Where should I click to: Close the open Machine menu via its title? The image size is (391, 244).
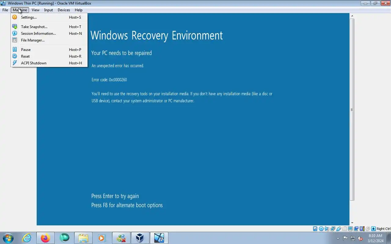pyautogui.click(x=20, y=10)
